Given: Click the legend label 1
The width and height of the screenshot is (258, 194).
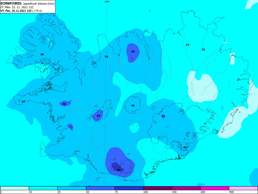Looking at the screenshot, I should coord(1,192).
